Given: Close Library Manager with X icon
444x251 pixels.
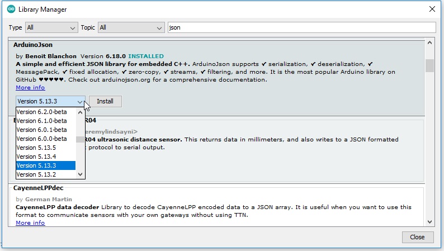Looking at the screenshot, I should pos(432,9).
